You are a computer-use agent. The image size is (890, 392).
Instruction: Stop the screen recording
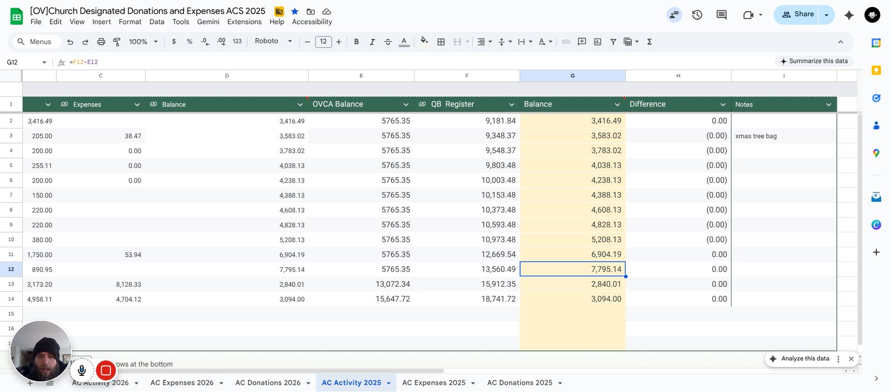[x=106, y=370]
